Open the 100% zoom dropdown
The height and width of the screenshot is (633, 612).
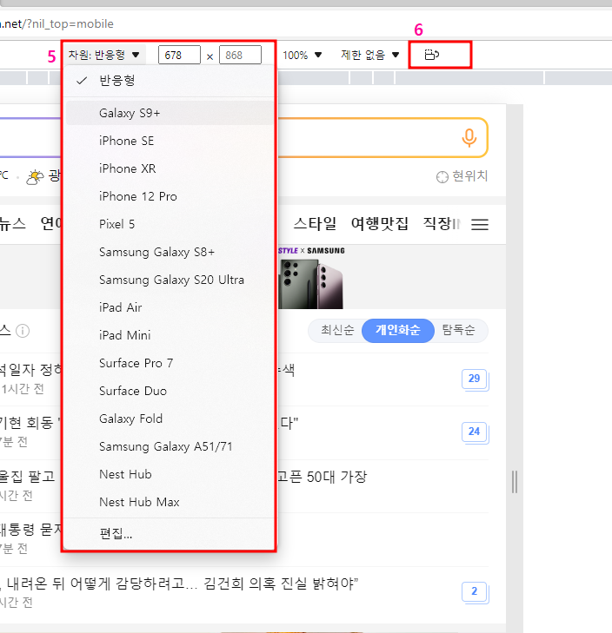coord(302,55)
